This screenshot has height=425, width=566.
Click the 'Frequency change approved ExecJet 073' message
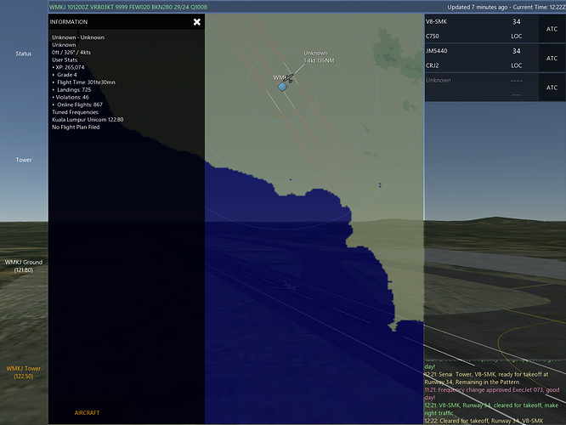tap(492, 394)
